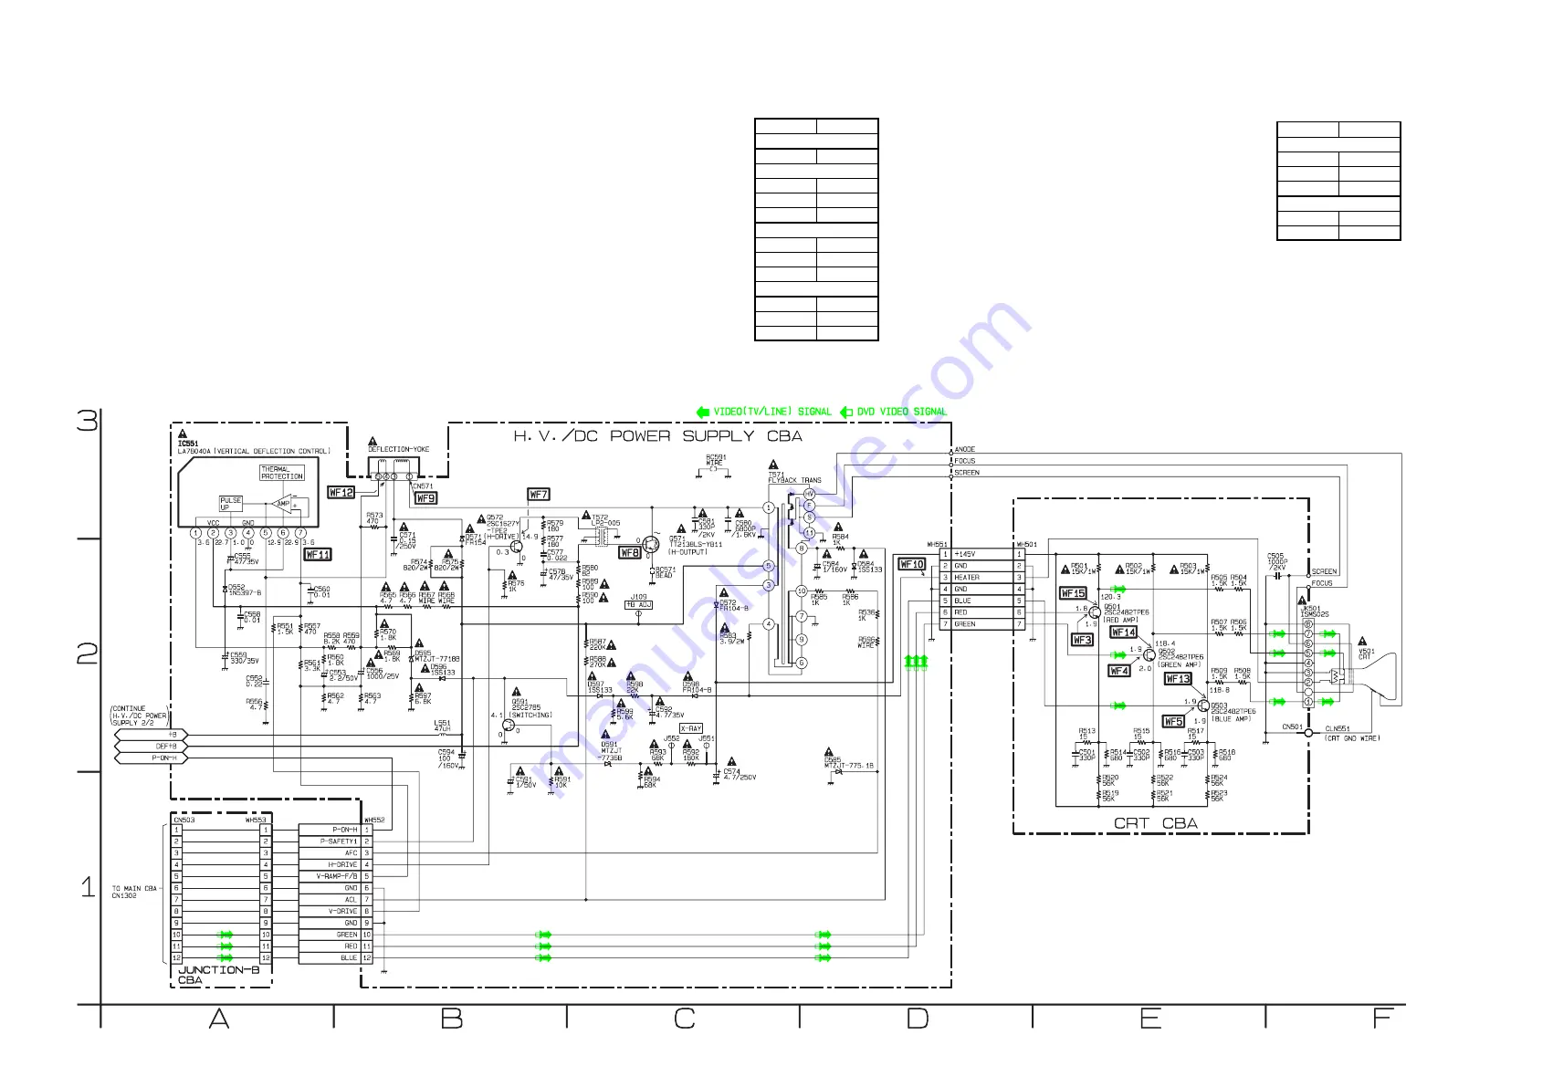The height and width of the screenshot is (1087, 1553).
Task: Click the green VIDEO(TV/LINE) SIGNAL legend arrow
Action: (x=703, y=413)
